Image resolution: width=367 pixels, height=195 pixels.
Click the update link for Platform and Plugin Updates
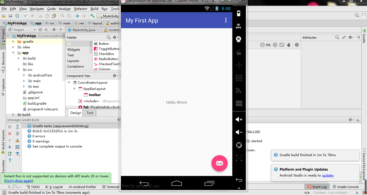point(327,175)
